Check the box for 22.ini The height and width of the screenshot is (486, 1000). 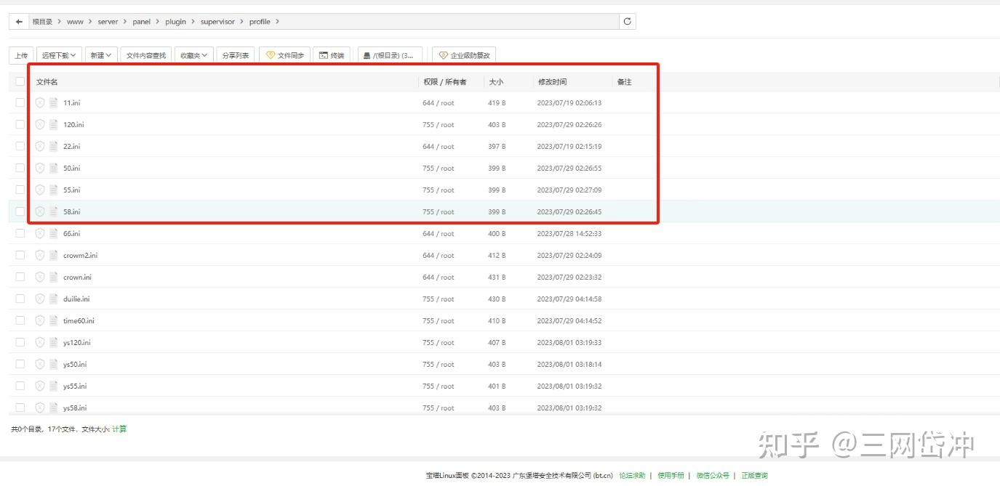pyautogui.click(x=20, y=147)
